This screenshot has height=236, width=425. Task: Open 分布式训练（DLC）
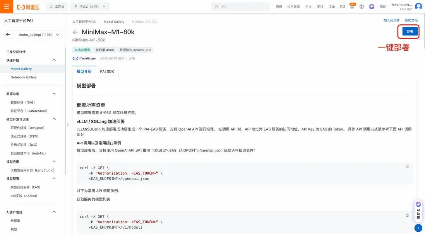pyautogui.click(x=24, y=144)
